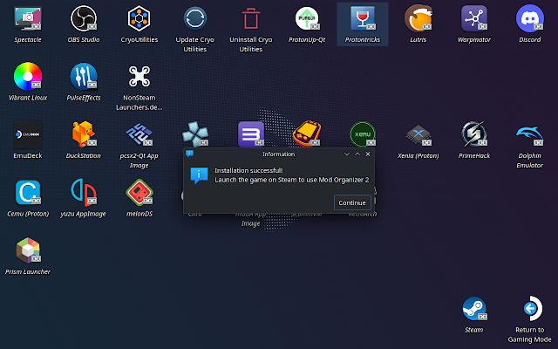Launch OBS Studio from the desktop
The image size is (558, 349).
pyautogui.click(x=84, y=18)
